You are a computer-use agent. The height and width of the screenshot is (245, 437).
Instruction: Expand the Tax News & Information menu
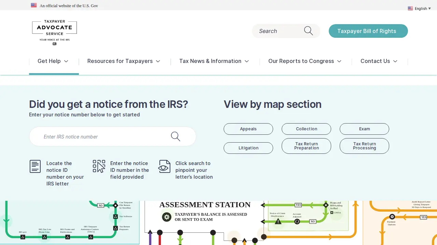coord(214,61)
